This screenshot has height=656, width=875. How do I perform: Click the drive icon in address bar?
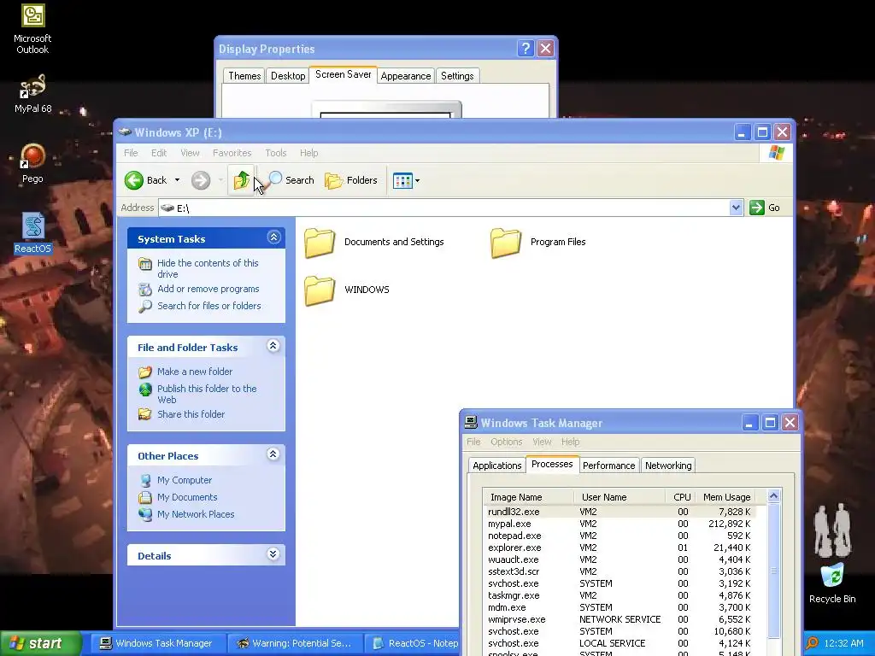[x=167, y=208]
